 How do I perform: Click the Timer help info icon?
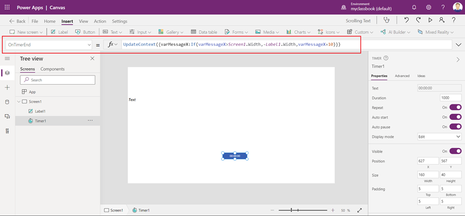pos(386,59)
